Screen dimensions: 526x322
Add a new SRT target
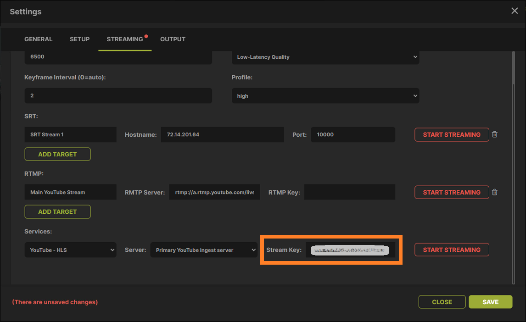tap(57, 154)
